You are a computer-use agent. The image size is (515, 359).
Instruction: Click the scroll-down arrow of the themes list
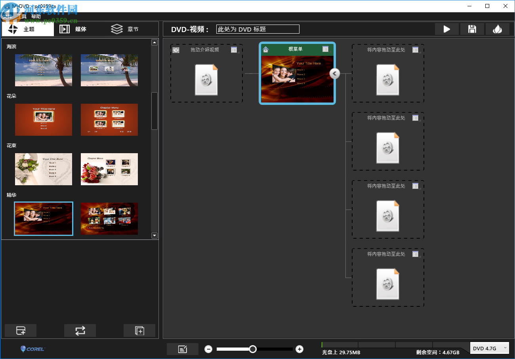pos(154,235)
